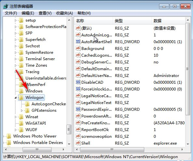Click the Winsat folder icon
The width and height of the screenshot is (193, 161).
point(21,117)
